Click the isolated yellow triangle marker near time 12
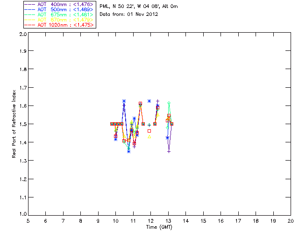299x239 pixels. pos(149,137)
